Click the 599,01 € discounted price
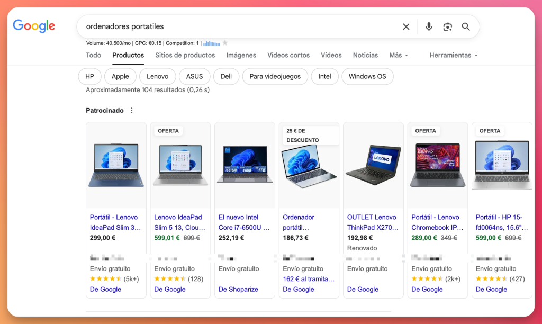Image resolution: width=542 pixels, height=324 pixels. (x=167, y=238)
